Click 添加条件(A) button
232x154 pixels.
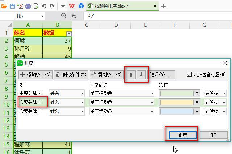click(x=36, y=75)
